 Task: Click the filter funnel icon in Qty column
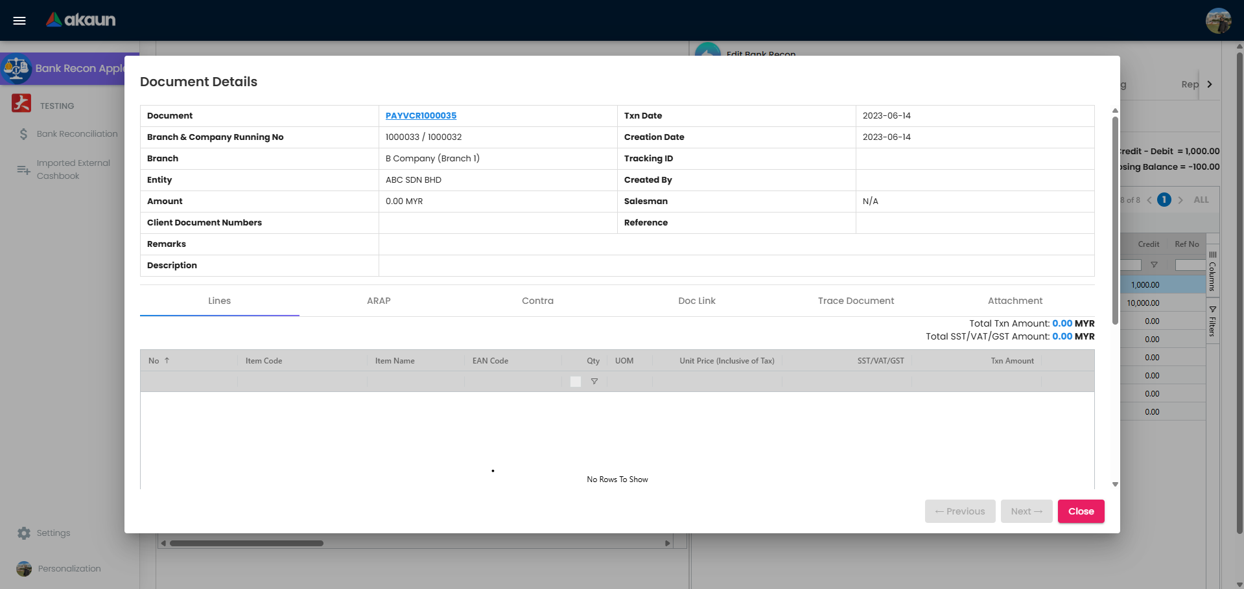coord(594,382)
